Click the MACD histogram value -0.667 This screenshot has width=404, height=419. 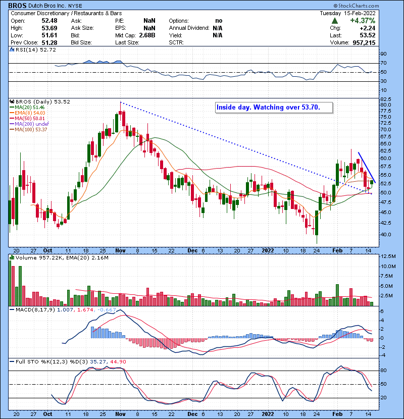click(x=107, y=310)
